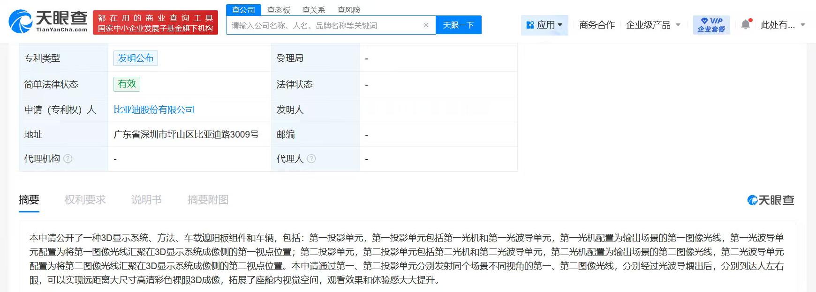Screen dimensions: 816x292
Task: Expand the user account menu 此处有...
Action: click(x=783, y=25)
